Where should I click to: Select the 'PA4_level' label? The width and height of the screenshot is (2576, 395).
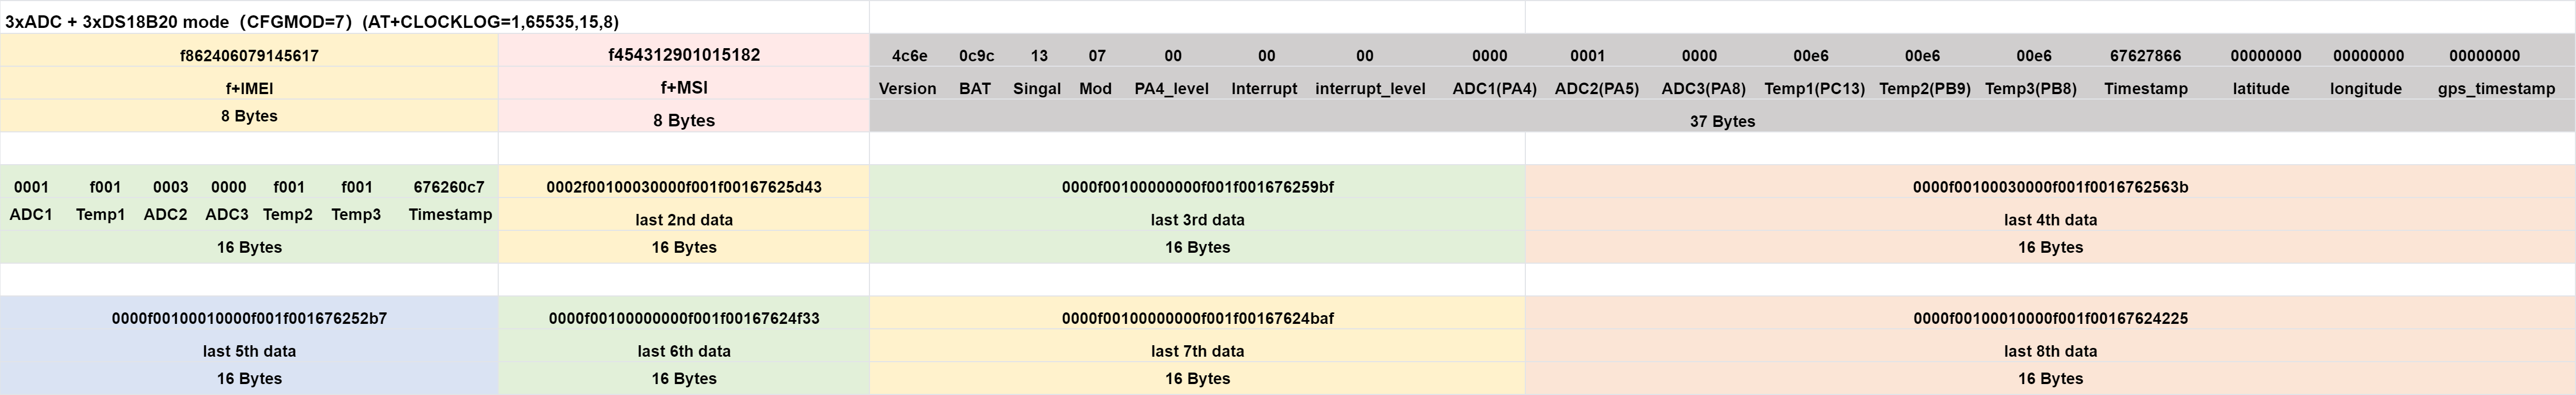[1171, 89]
